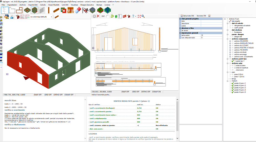This screenshot has height=142, width=256.
Task: Click the titolo value field
Action: point(212,21)
